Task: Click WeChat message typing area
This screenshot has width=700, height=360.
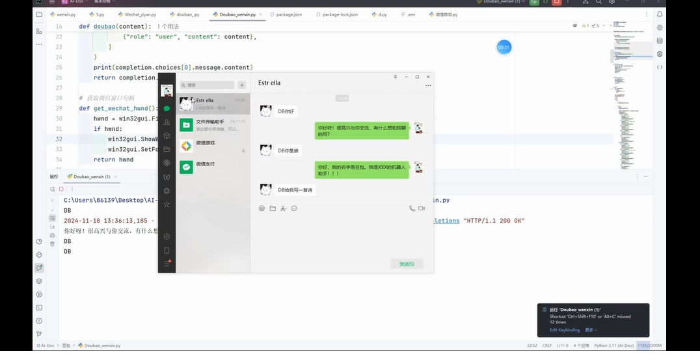Action: point(342,234)
